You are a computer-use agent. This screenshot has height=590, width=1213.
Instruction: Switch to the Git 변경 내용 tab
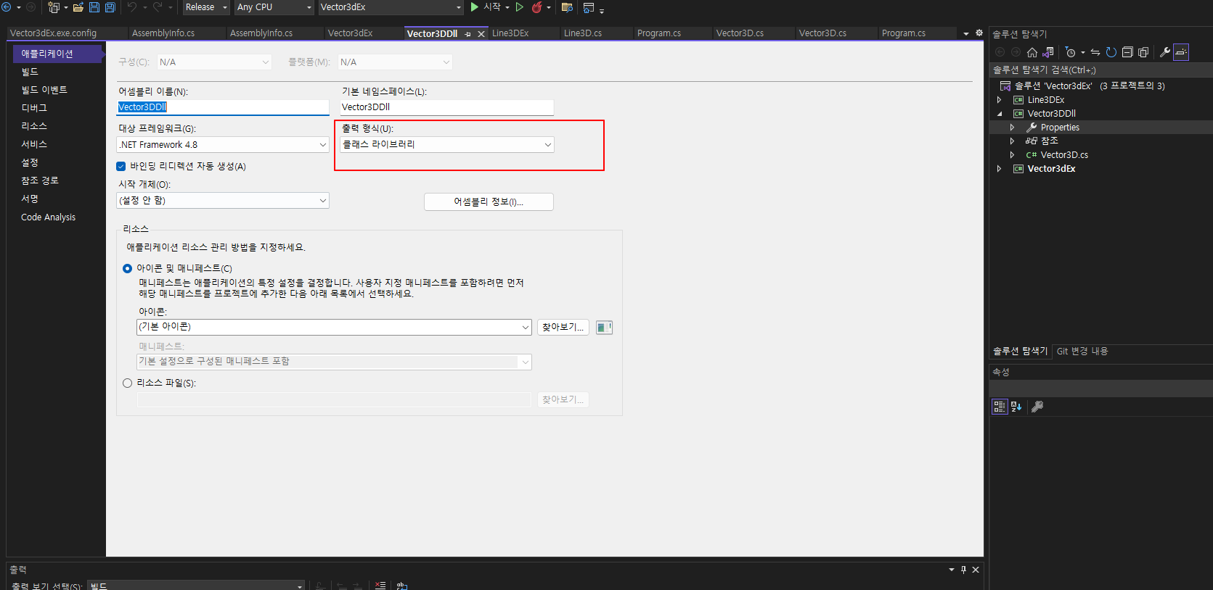click(1082, 351)
